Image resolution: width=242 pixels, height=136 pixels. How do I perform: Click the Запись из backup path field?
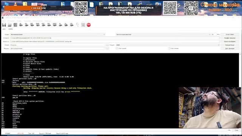point(115,42)
